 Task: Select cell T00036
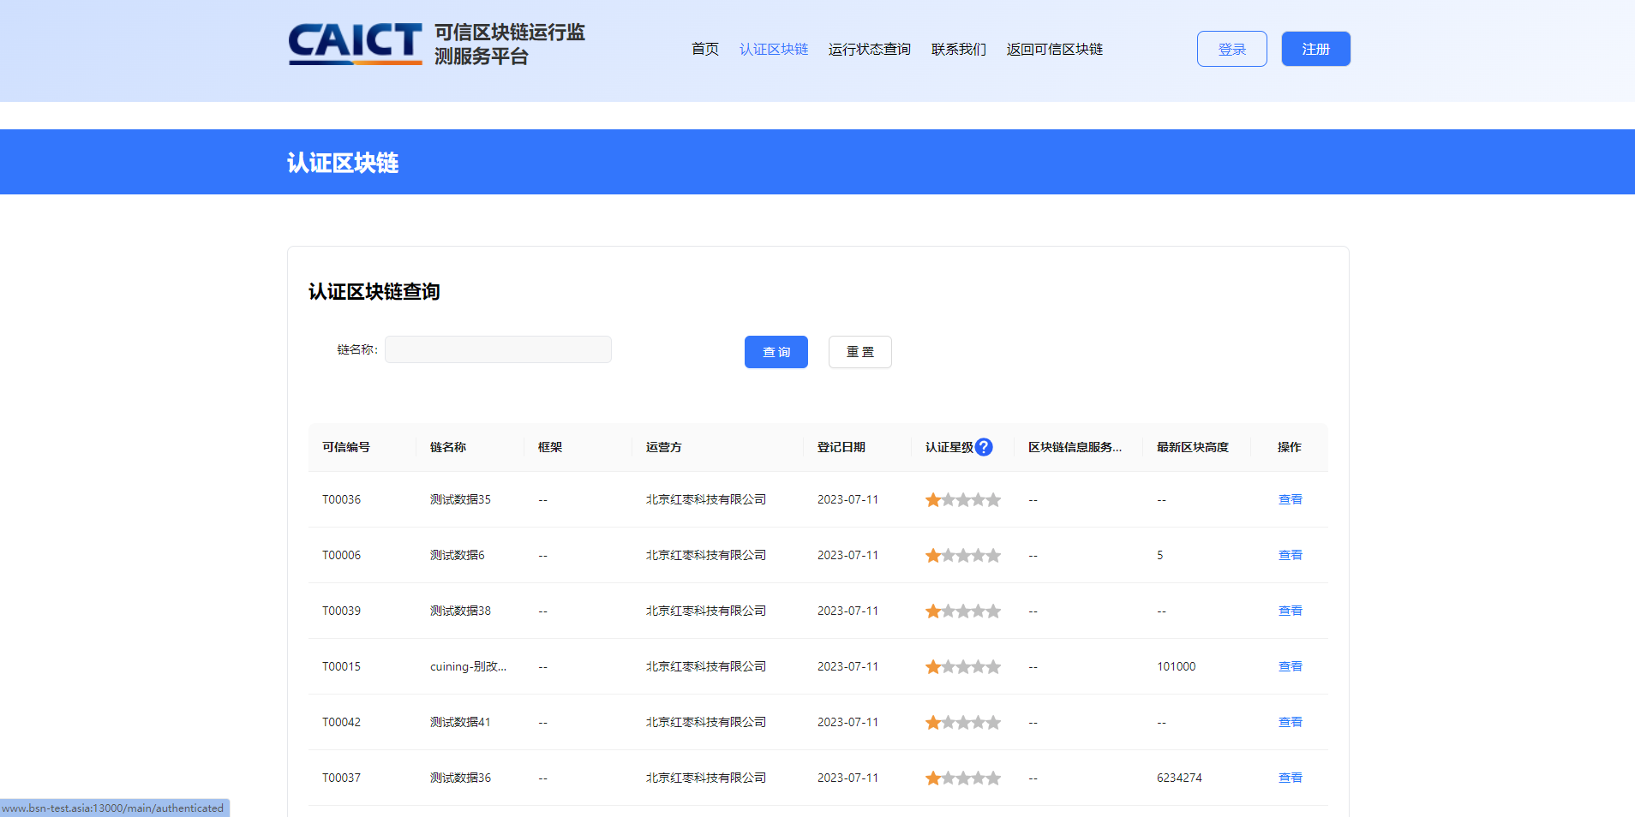(341, 499)
